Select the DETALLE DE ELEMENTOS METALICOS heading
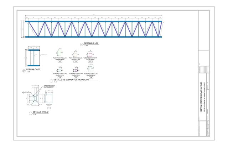The height and width of the screenshot is (147, 228). (71, 80)
